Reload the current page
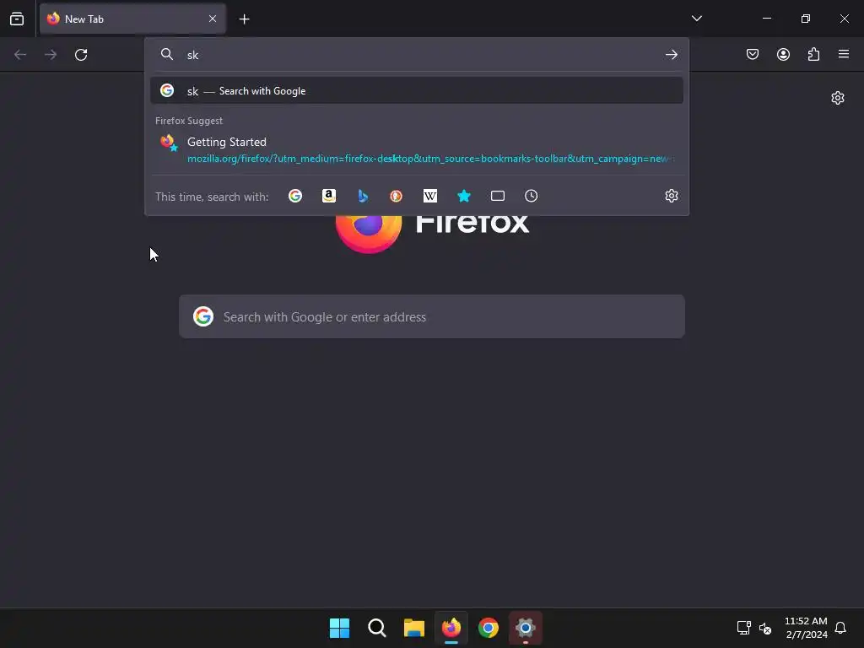The width and height of the screenshot is (864, 648). tap(81, 55)
